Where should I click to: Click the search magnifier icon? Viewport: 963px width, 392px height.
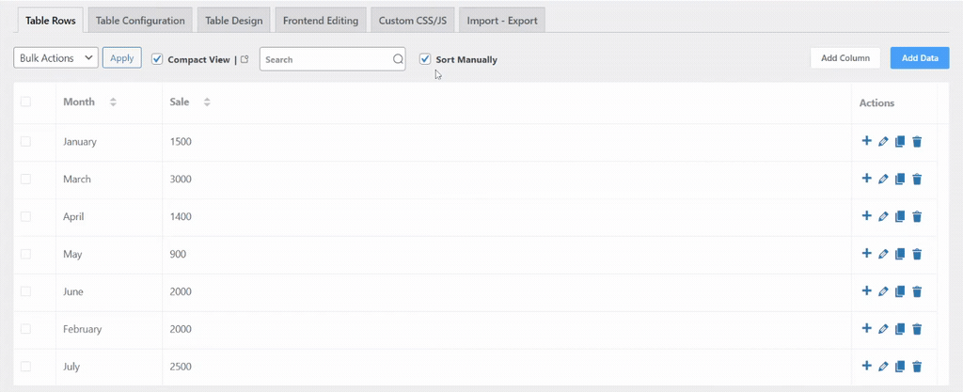pyautogui.click(x=398, y=59)
